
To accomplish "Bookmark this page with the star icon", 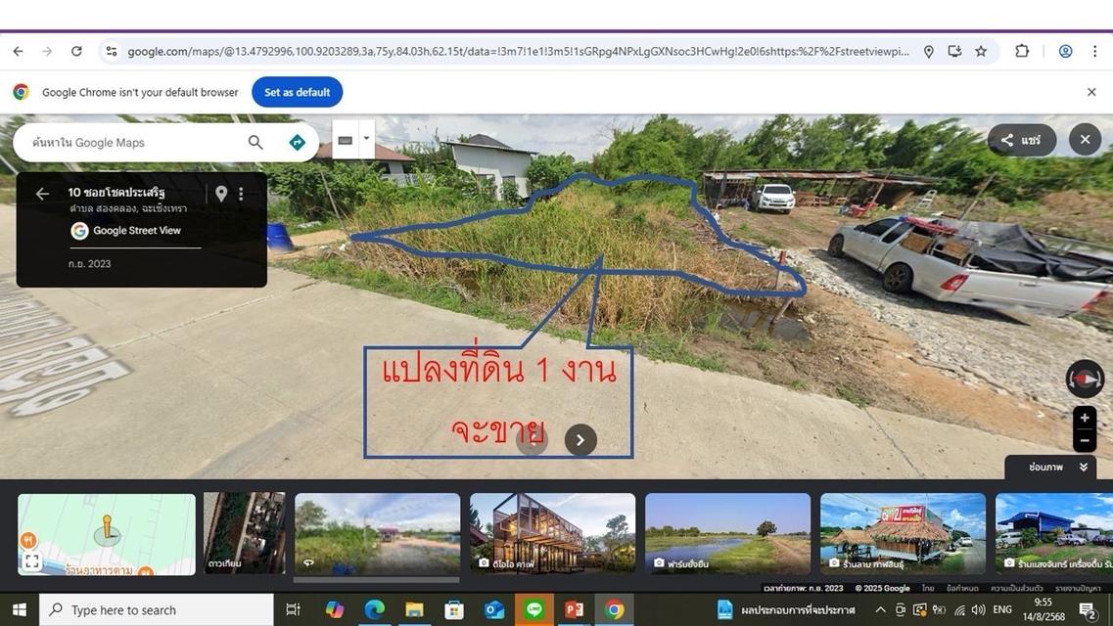I will pyautogui.click(x=980, y=51).
